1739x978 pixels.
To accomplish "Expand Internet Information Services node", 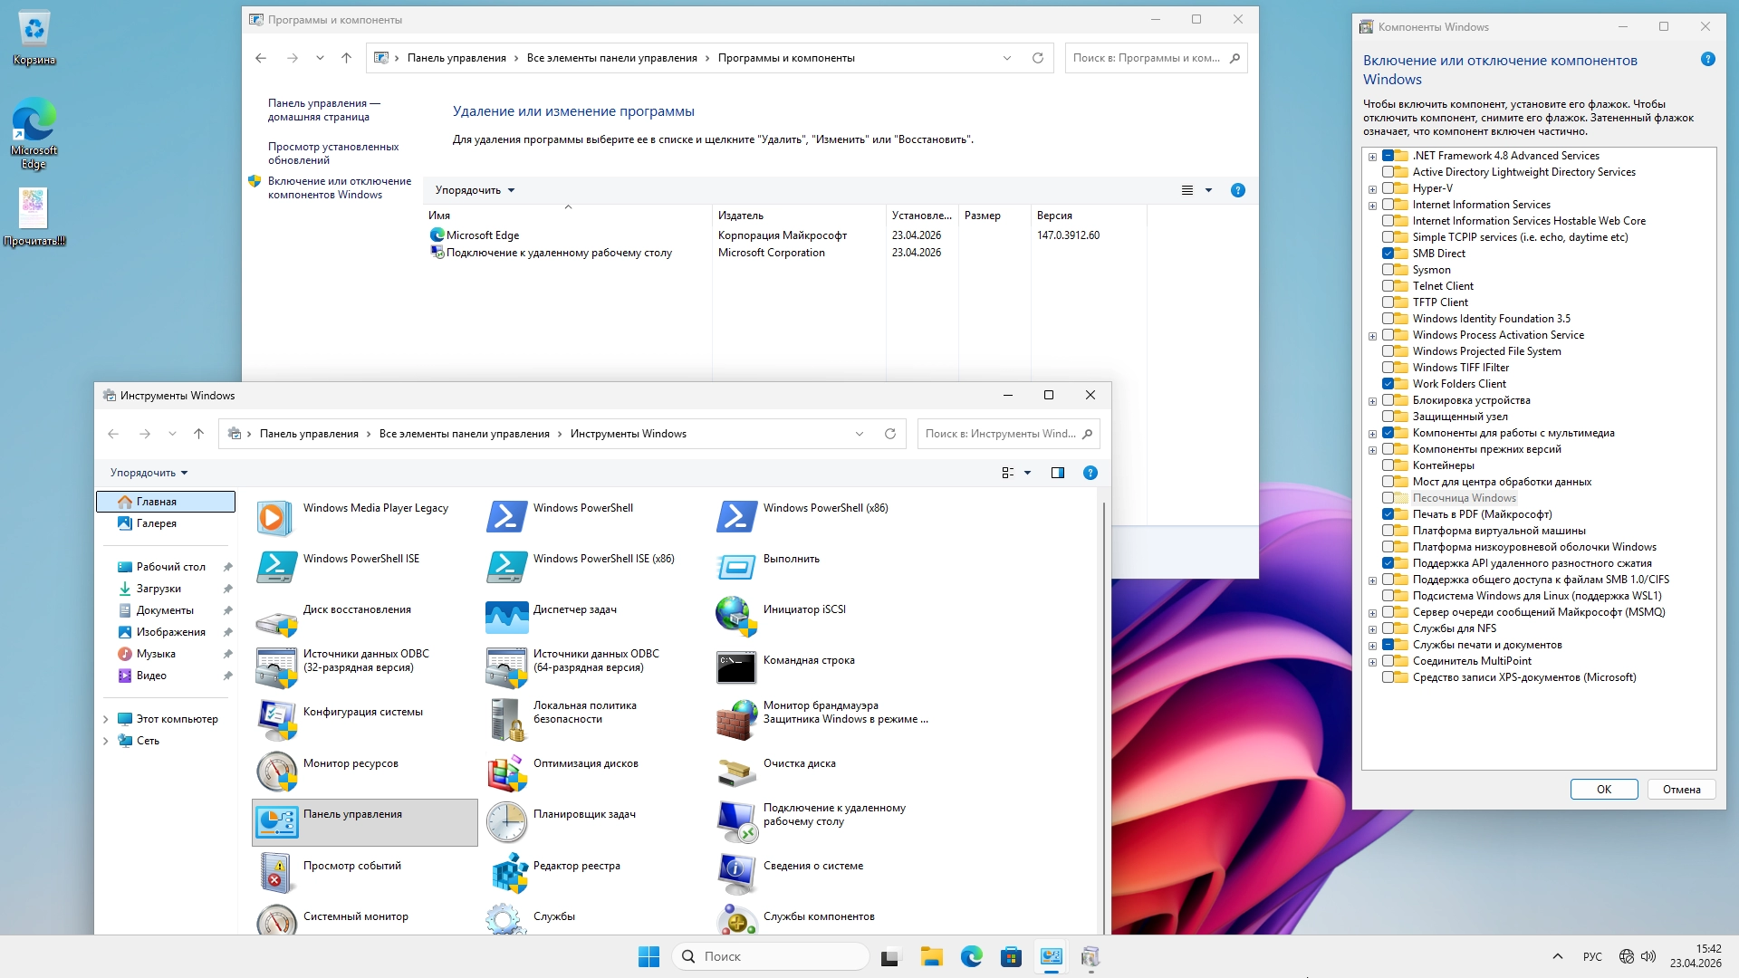I will [1372, 206].
